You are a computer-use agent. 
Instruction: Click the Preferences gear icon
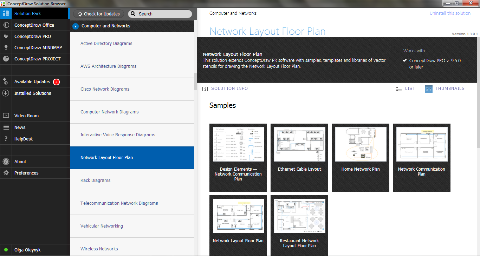[6, 173]
